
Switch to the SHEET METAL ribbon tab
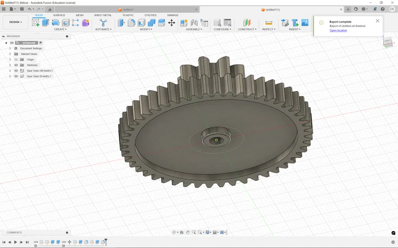click(103, 15)
